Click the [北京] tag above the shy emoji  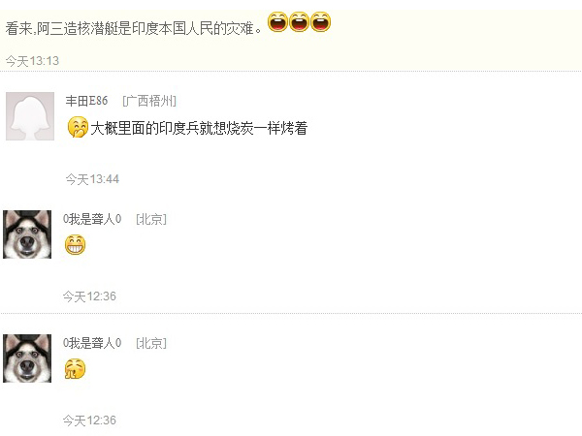pos(151,343)
